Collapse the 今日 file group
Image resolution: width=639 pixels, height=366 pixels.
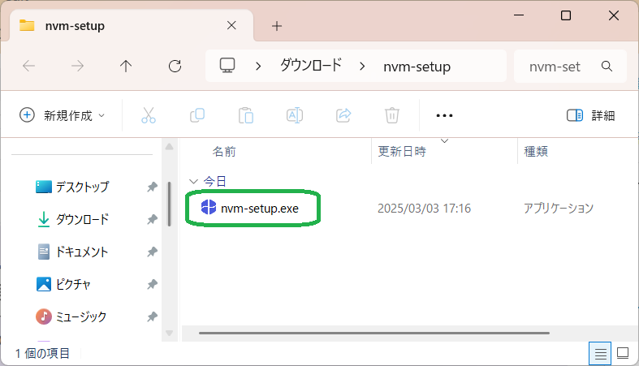[192, 181]
